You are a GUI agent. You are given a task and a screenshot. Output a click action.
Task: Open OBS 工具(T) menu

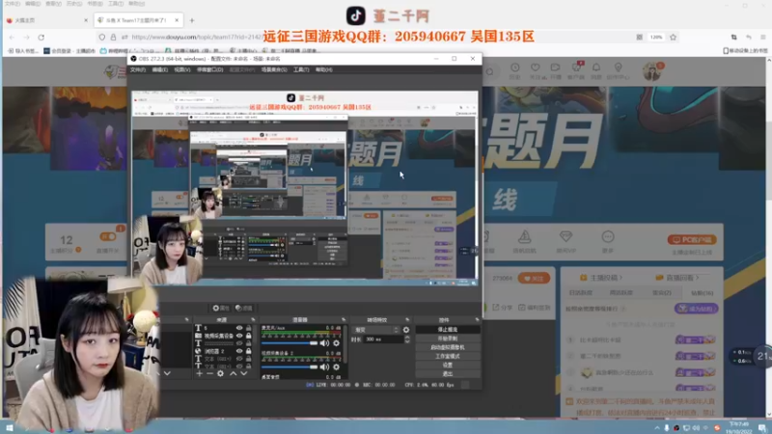click(x=301, y=69)
